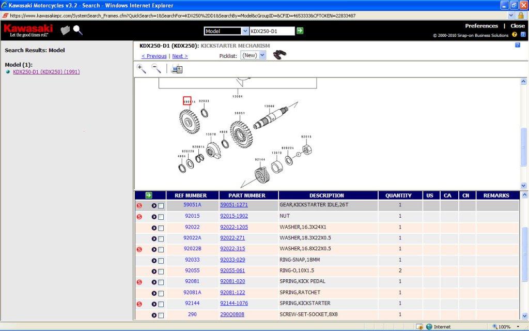Open the Model search type dropdown

(244, 31)
